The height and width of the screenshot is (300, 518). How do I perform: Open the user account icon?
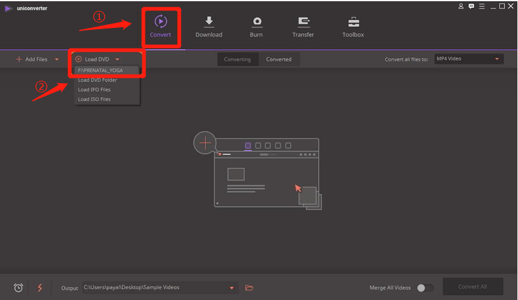[461, 6]
